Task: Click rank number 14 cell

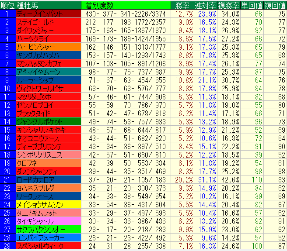Action: 8,122
